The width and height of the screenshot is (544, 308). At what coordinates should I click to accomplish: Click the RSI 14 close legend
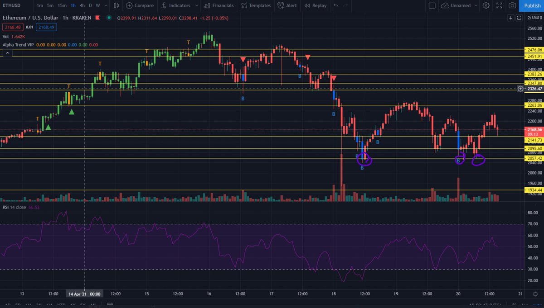(x=14, y=207)
